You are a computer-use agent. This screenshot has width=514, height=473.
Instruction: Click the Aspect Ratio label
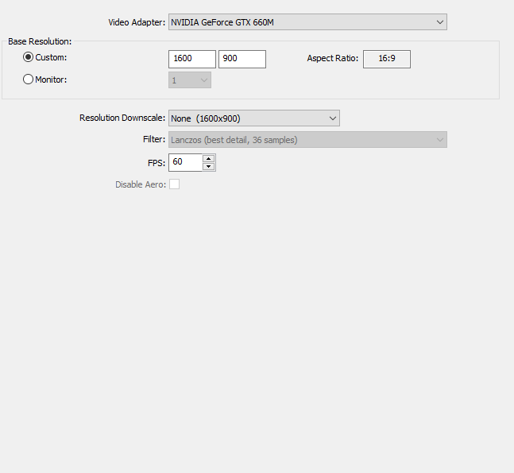pos(333,58)
